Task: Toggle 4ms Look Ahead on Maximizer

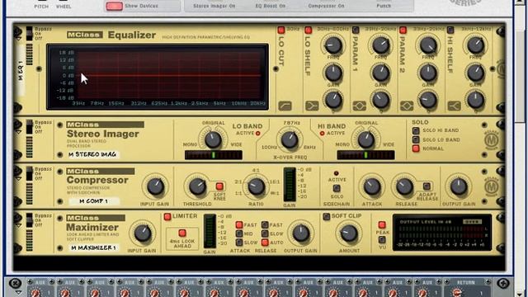Action: tap(182, 233)
